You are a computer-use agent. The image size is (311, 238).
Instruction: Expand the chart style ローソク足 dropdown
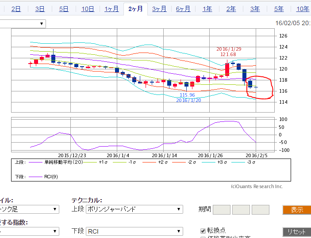click(29, 209)
